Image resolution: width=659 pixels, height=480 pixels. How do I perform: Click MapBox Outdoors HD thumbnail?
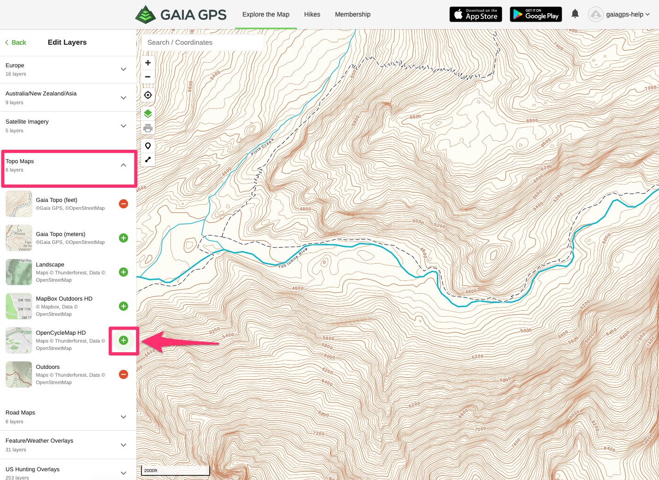[19, 306]
